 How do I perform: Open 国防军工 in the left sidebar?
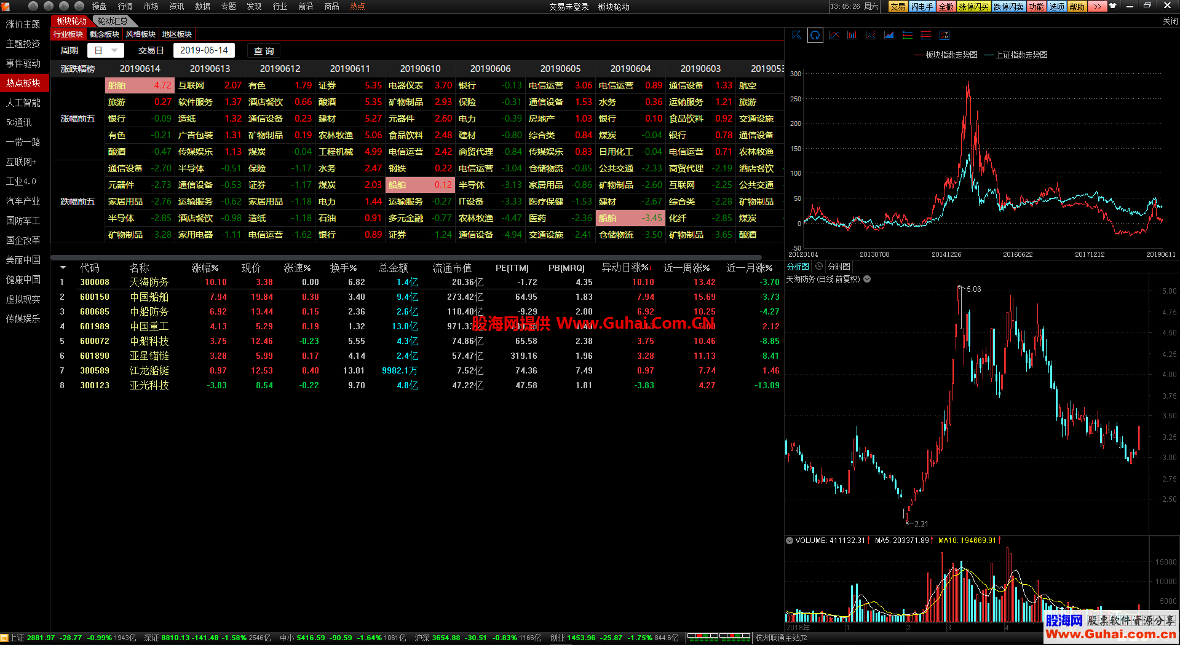[x=23, y=221]
